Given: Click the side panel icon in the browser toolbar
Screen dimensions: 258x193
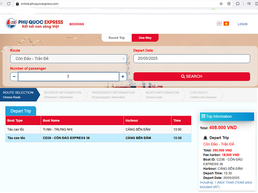Looking at the screenshot, I should tap(256, 3).
